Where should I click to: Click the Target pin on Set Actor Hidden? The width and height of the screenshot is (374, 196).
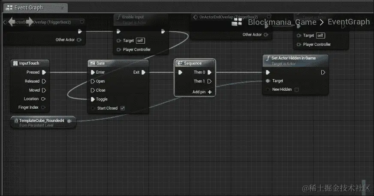268,81
